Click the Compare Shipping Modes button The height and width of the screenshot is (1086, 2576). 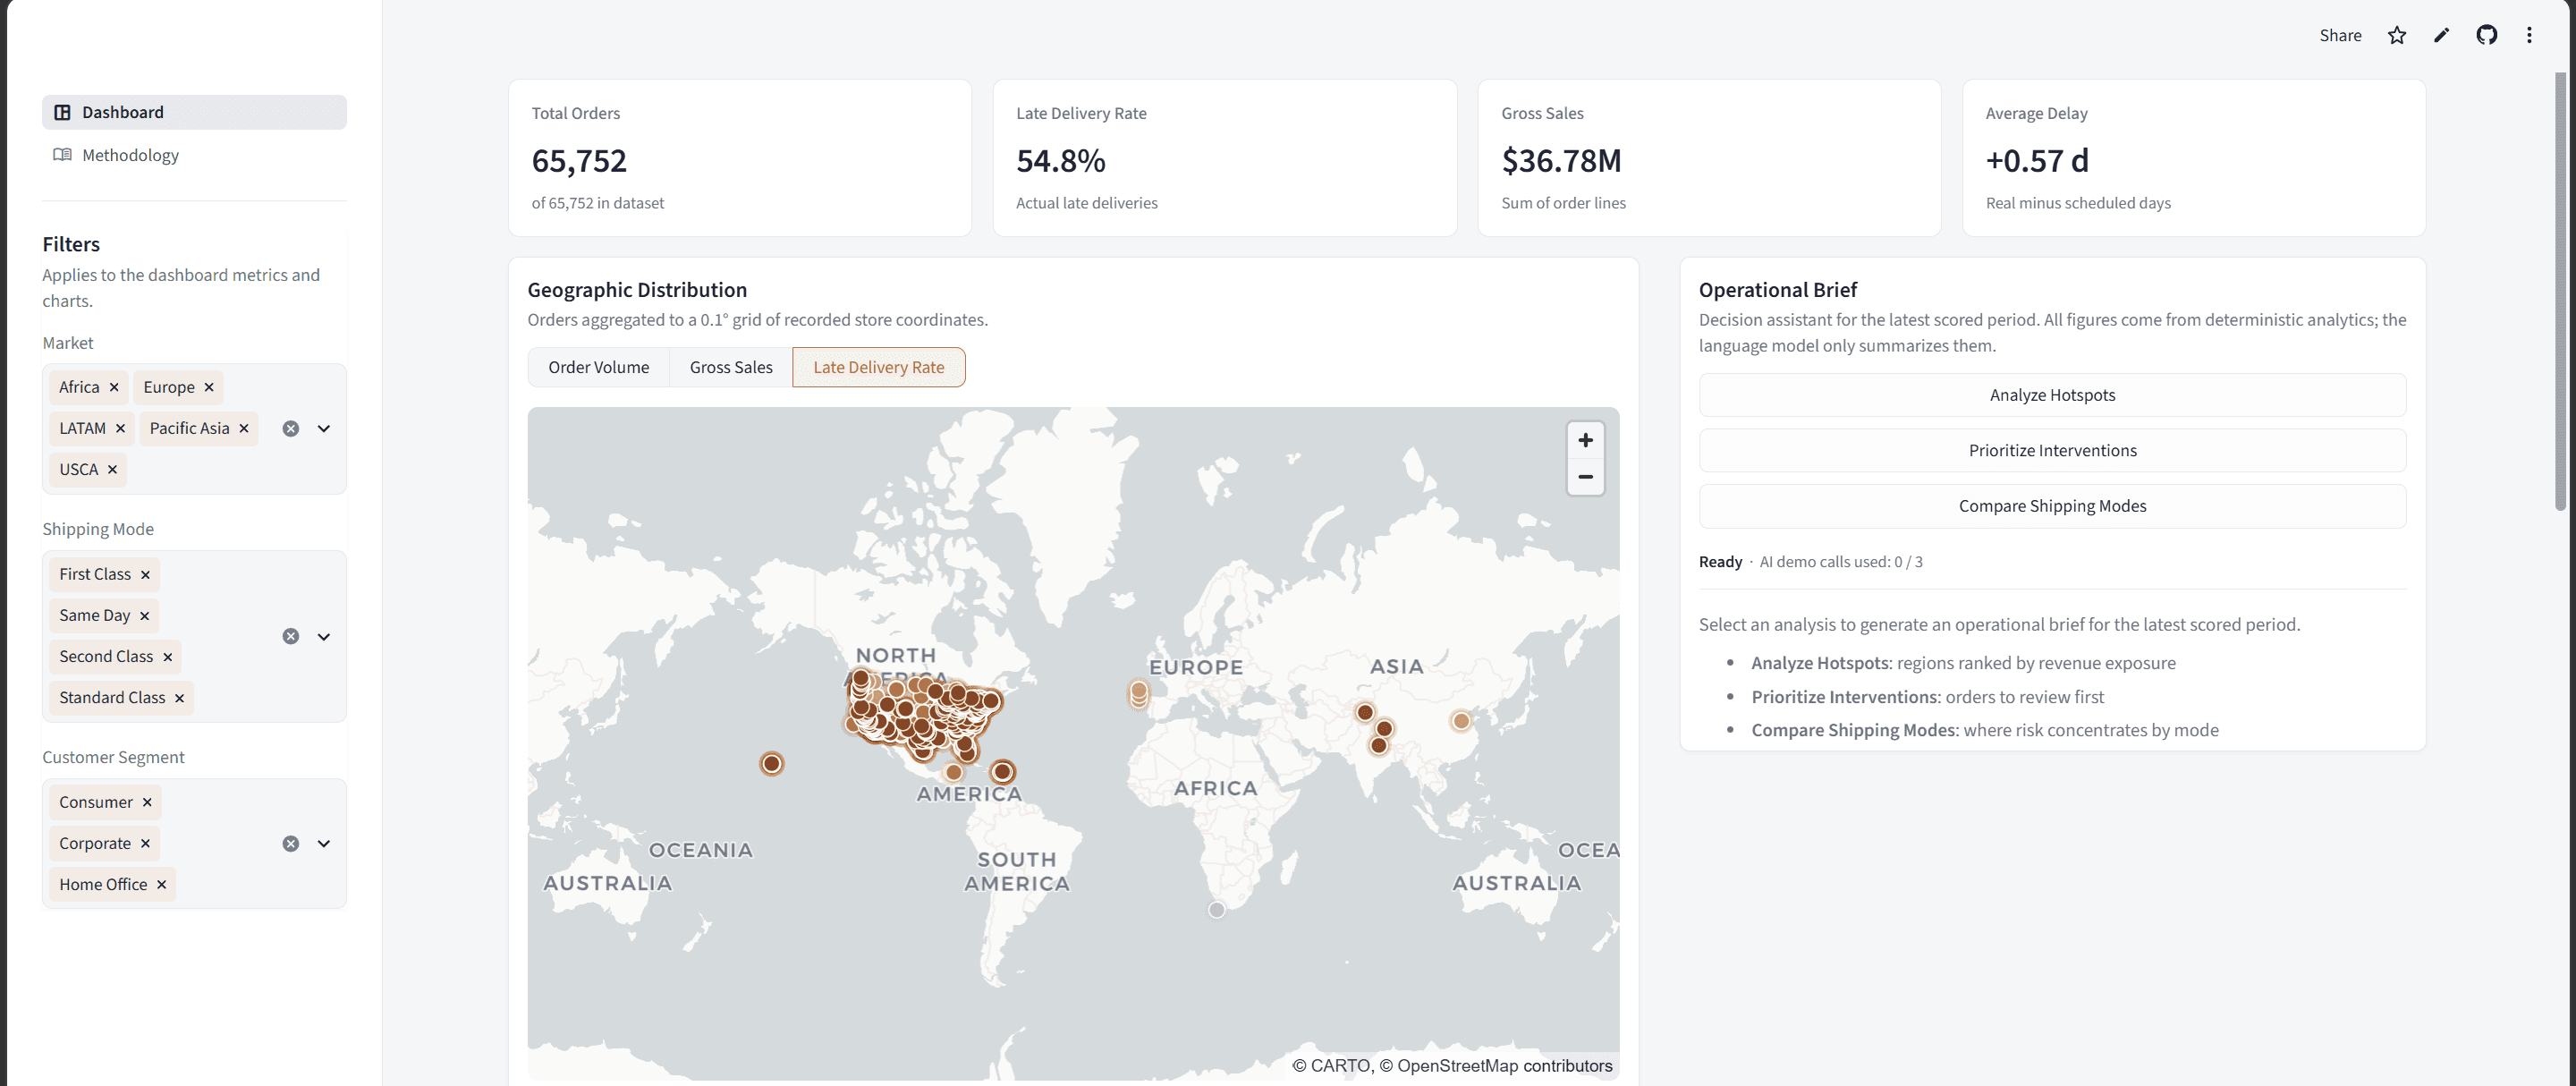point(2052,506)
